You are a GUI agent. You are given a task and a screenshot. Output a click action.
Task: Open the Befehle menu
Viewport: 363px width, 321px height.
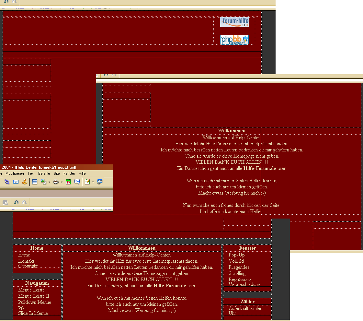(44, 174)
